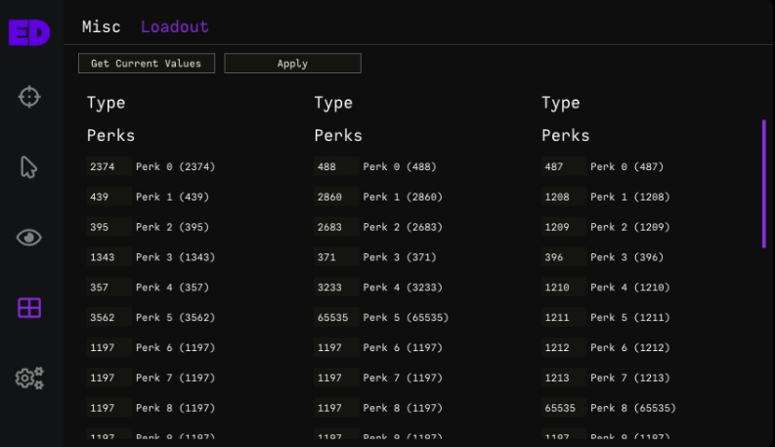Image resolution: width=775 pixels, height=447 pixels.
Task: Click Perk 0 field with value 487
Action: coord(563,167)
